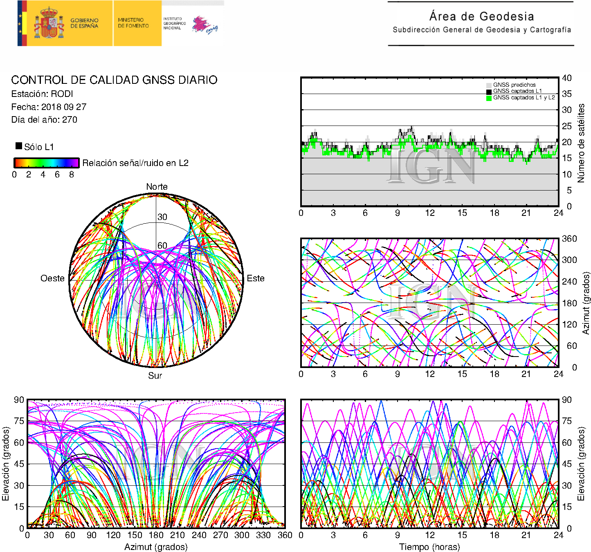Click the black Sólo L1 legend square

(19, 146)
